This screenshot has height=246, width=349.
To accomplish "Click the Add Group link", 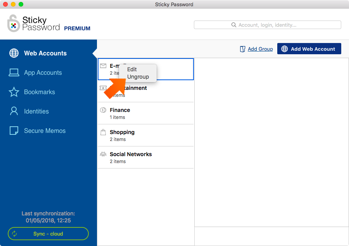I will point(260,49).
